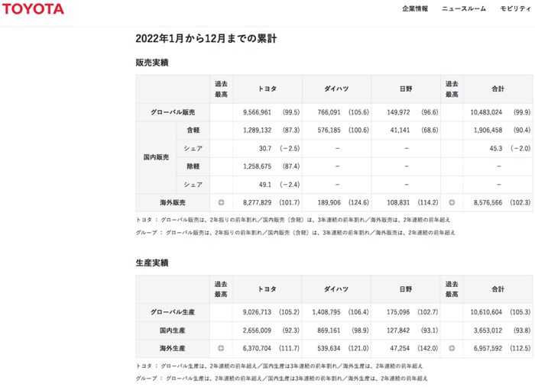The width and height of the screenshot is (535, 387).
Task: Click the record-high mark in Toyota 海外生産 row
Action: pos(221,348)
